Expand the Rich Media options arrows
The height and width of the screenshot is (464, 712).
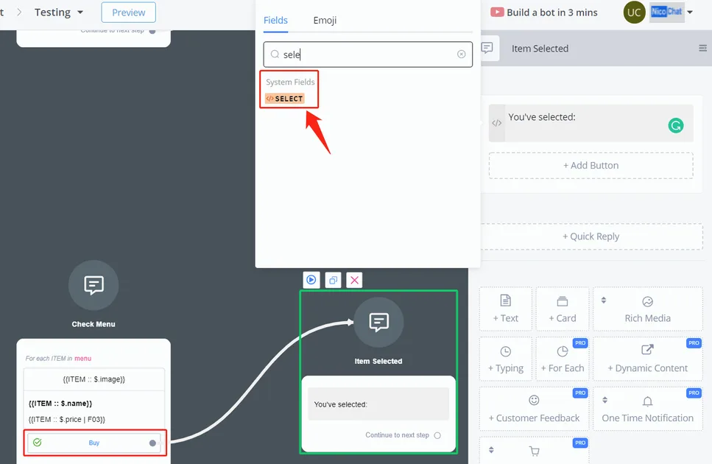coord(604,300)
